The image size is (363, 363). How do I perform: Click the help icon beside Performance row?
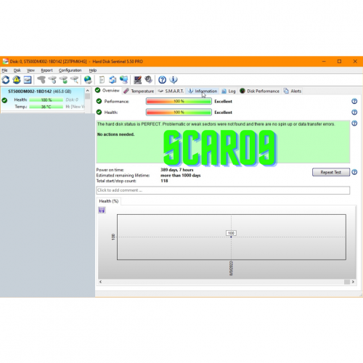coord(354,101)
